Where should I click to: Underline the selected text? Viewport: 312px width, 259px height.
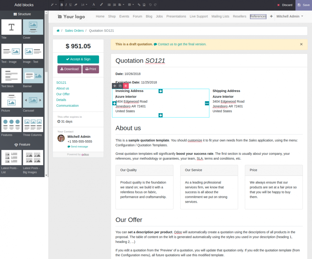click(70, 5)
